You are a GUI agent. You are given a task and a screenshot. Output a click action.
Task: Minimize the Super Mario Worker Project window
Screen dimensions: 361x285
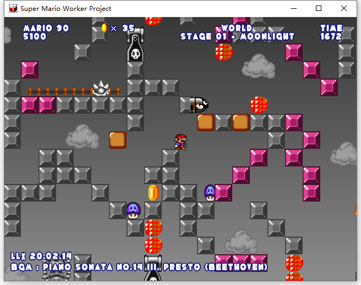[x=294, y=8]
